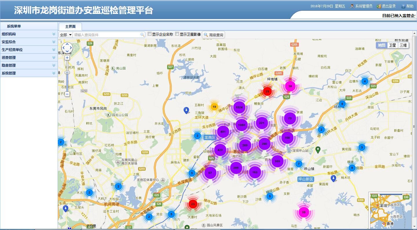
Task: Click the 390 cluster marker
Action: click(264, 144)
